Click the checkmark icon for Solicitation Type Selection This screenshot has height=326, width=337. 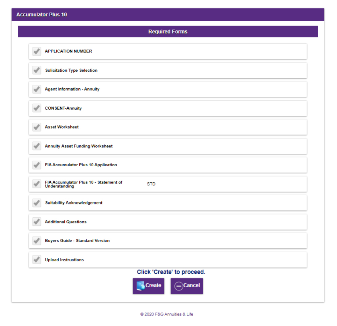point(37,70)
